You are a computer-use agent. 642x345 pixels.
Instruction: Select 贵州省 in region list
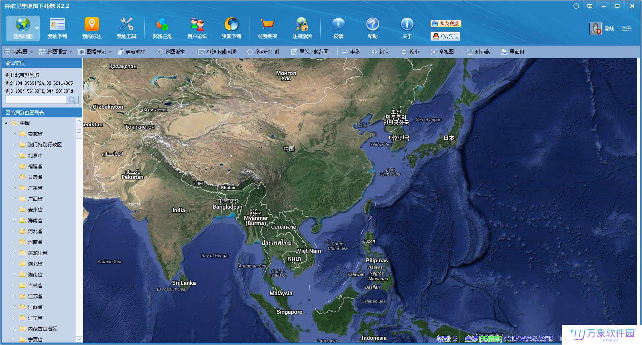click(x=35, y=210)
